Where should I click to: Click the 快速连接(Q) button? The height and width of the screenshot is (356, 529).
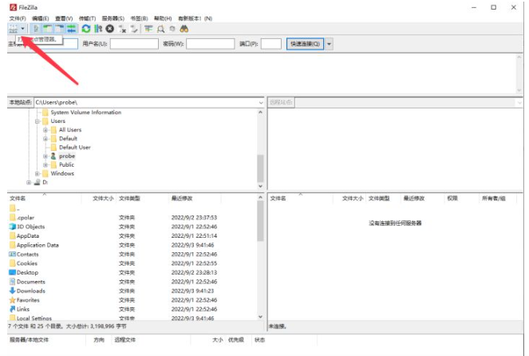coord(305,44)
